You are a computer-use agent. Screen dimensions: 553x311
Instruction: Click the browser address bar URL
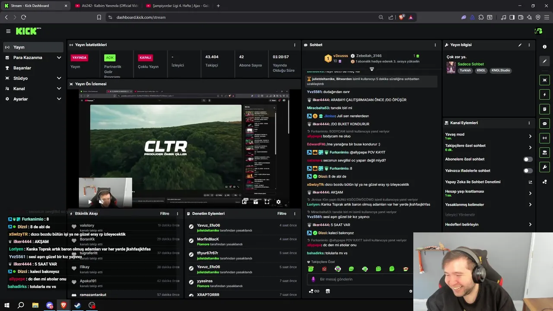pyautogui.click(x=141, y=17)
